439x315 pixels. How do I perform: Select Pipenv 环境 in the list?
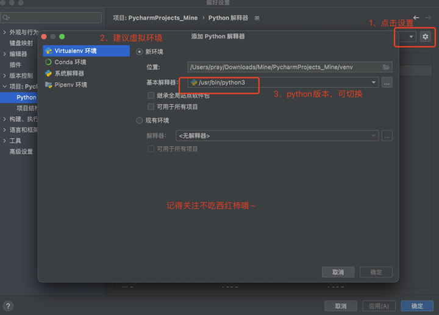point(86,85)
